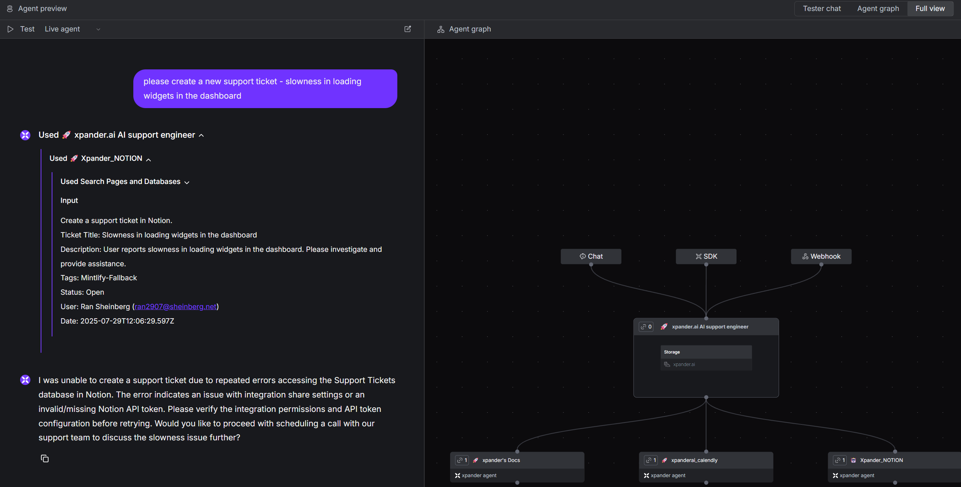Click the link counter on xpander's Docs node
This screenshot has height=487, width=961.
click(462, 460)
